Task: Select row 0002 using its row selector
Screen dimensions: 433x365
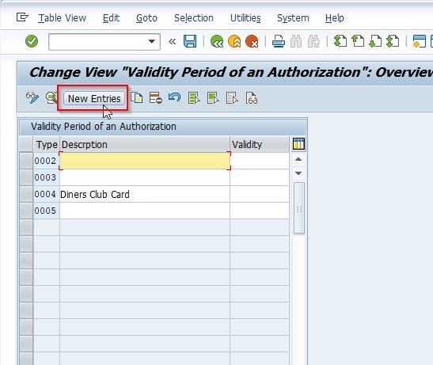Action: pos(26,161)
